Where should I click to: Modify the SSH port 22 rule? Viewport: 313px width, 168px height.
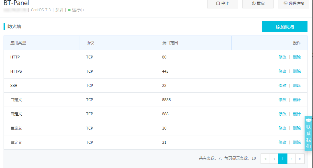point(282,86)
